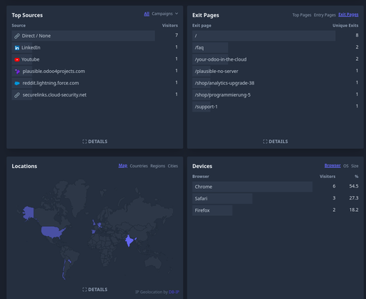Switch to Entry Pages tab

(x=325, y=15)
